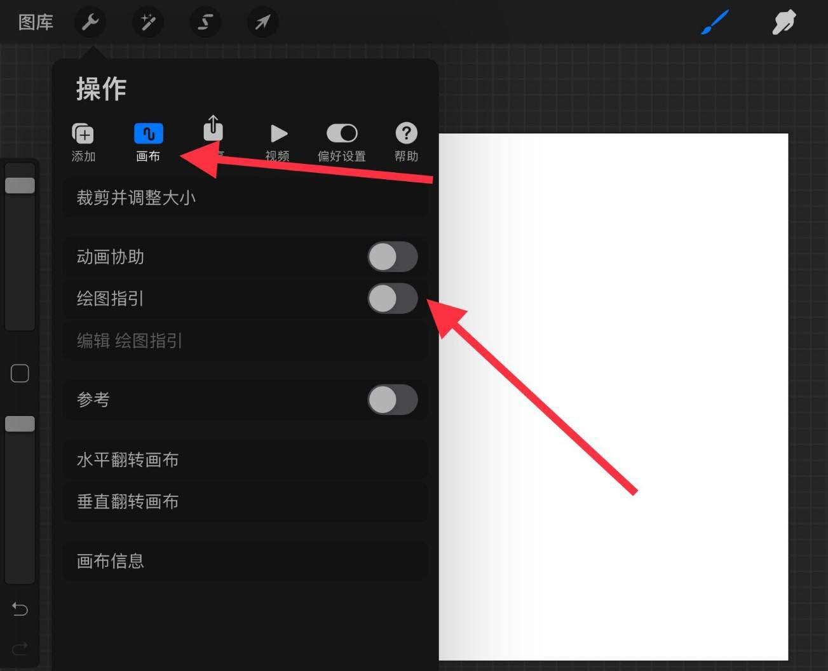Image resolution: width=828 pixels, height=671 pixels.
Task: Click the redo arrow
Action: point(20,648)
